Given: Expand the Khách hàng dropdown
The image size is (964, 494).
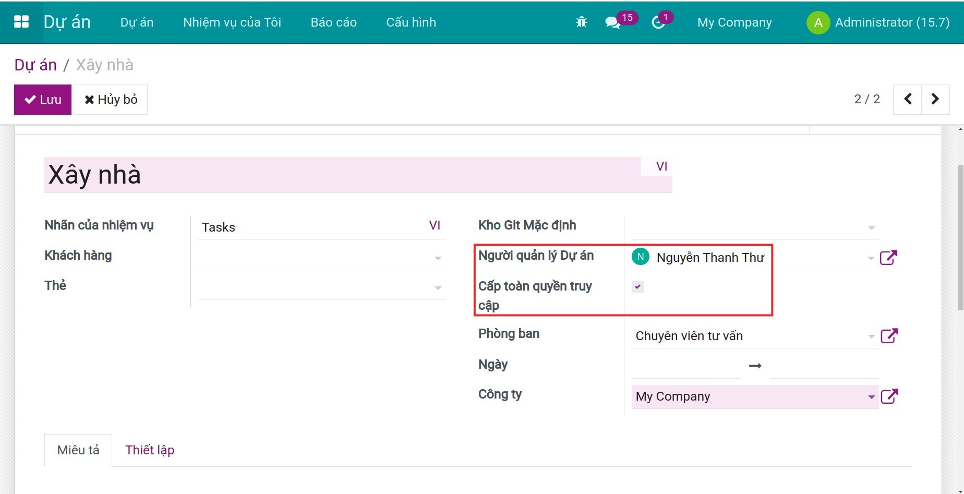Looking at the screenshot, I should tap(438, 258).
